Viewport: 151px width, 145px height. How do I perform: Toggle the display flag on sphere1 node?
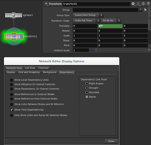coord(21,15)
